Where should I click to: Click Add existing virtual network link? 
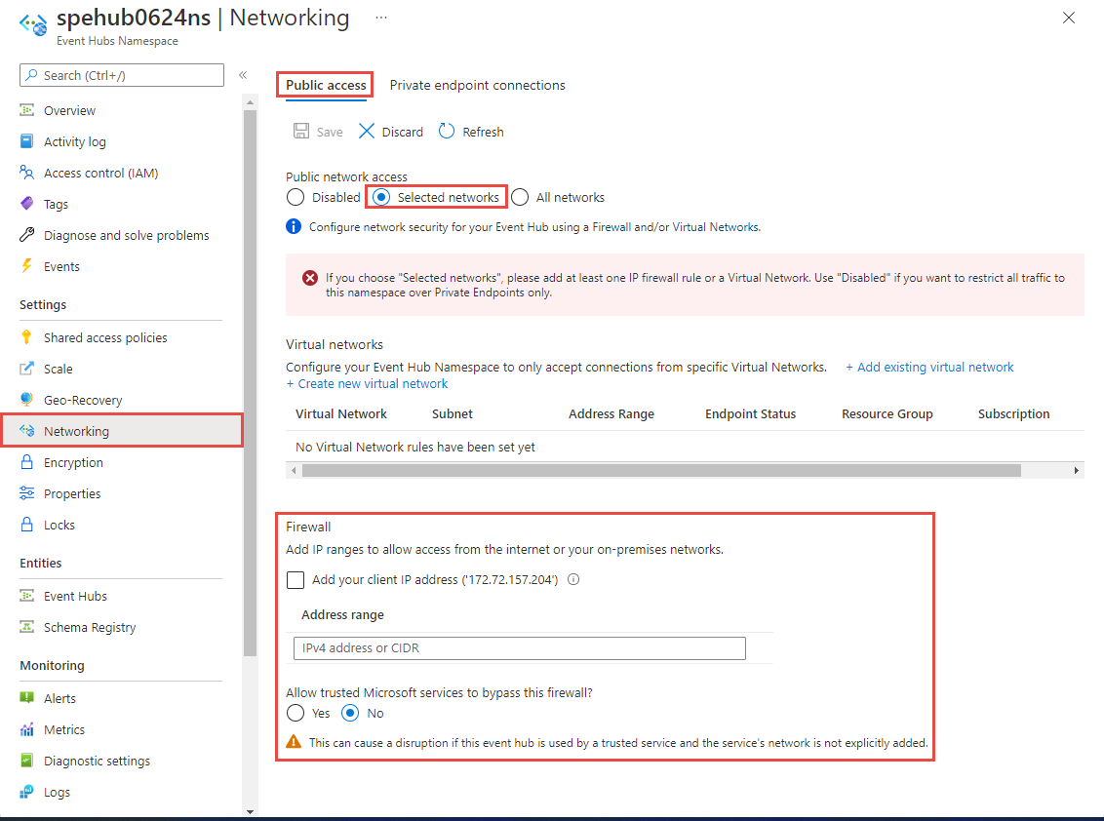(x=929, y=367)
